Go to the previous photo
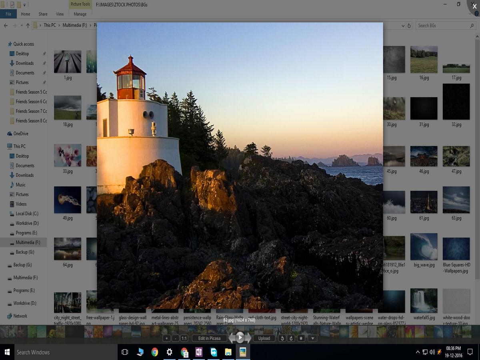The height and width of the screenshot is (360, 480). tap(231, 338)
